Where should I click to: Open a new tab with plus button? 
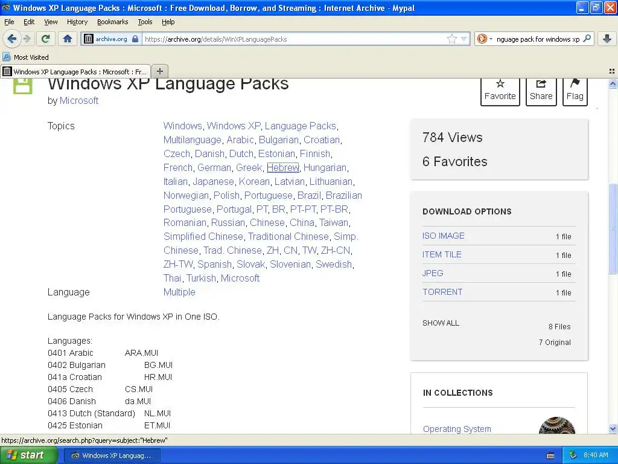(x=159, y=71)
